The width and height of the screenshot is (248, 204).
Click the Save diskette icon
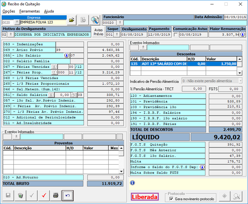(x=8, y=196)
